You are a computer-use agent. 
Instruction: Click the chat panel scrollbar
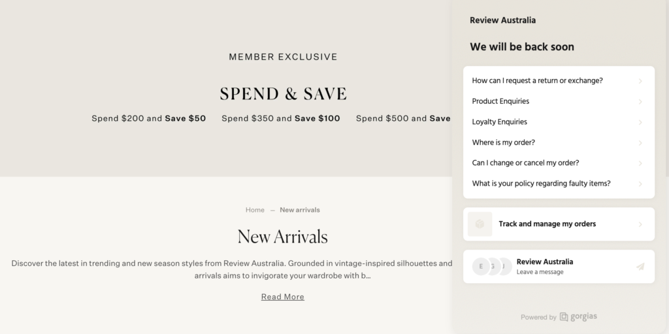coord(667,88)
